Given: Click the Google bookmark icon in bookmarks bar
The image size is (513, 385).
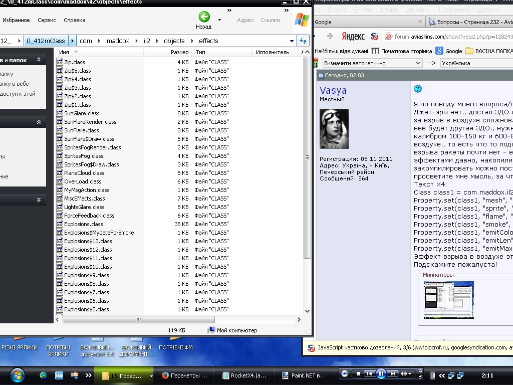Looking at the screenshot, I should tap(439, 51).
